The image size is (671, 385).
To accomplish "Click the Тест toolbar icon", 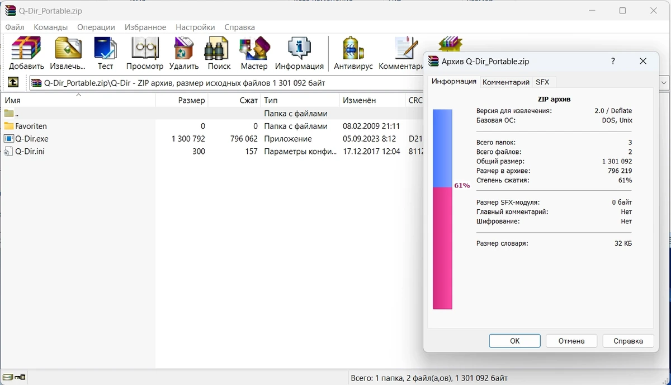I will pos(105,49).
